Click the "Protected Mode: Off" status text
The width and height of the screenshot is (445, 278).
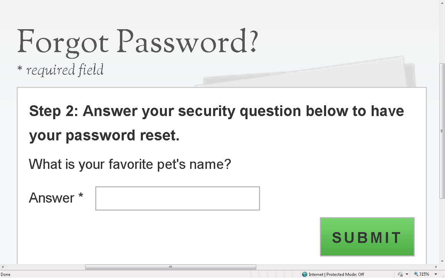pyautogui.click(x=345, y=274)
